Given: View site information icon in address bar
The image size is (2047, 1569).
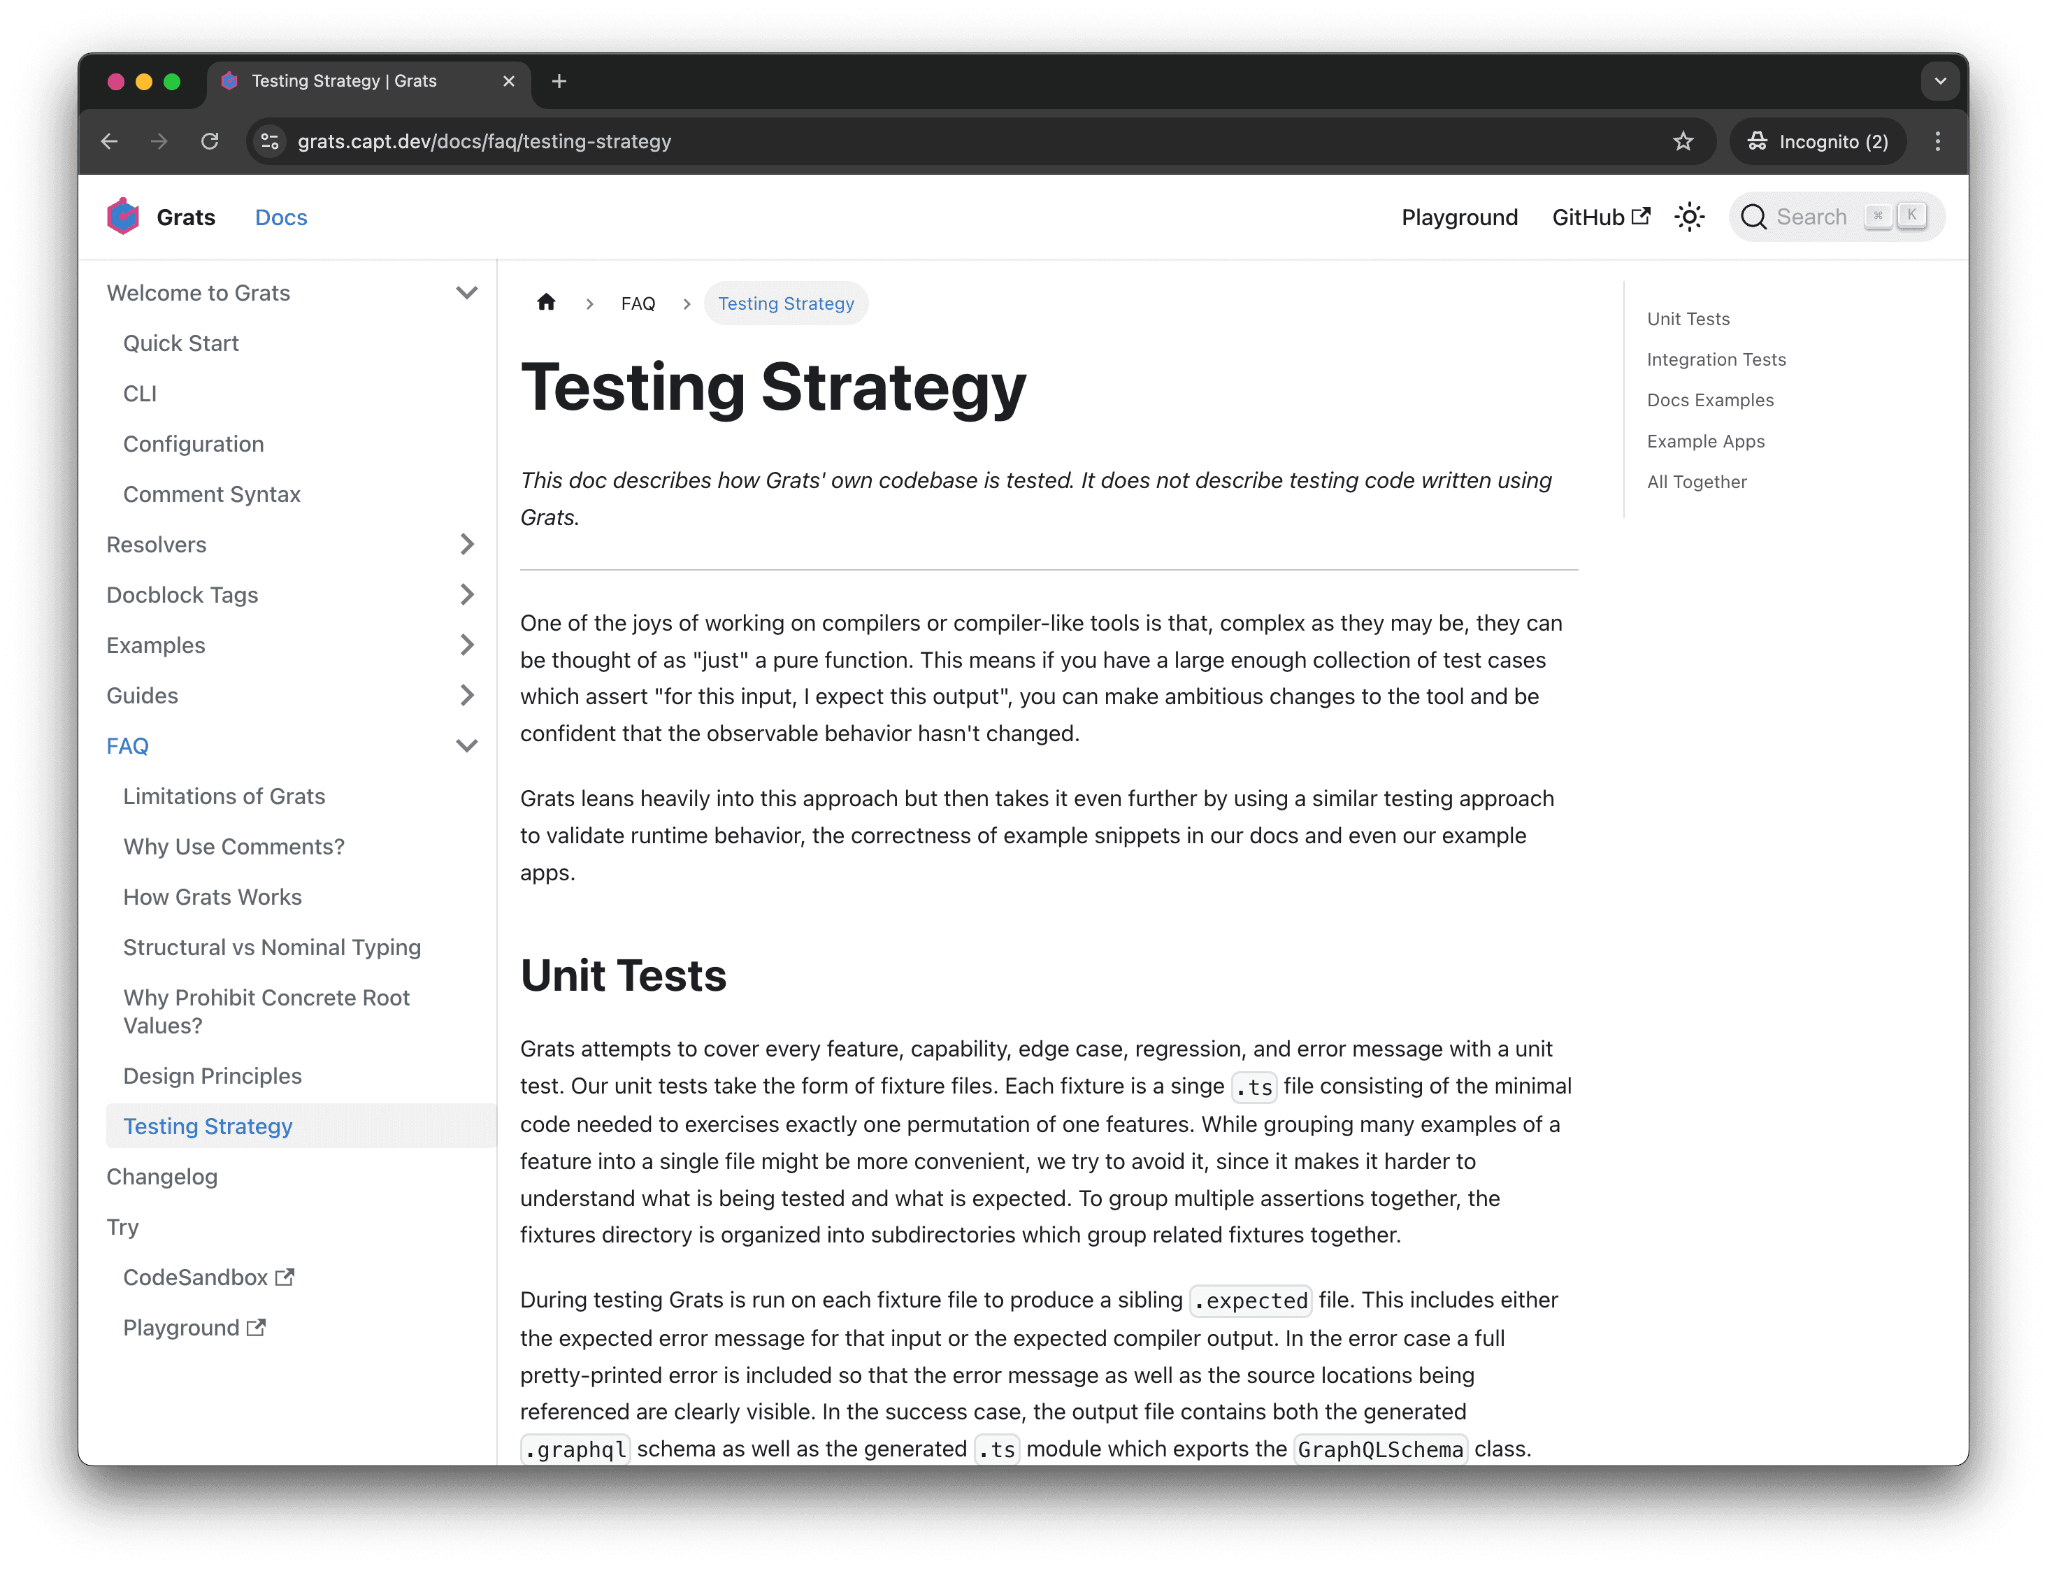Looking at the screenshot, I should (x=270, y=141).
